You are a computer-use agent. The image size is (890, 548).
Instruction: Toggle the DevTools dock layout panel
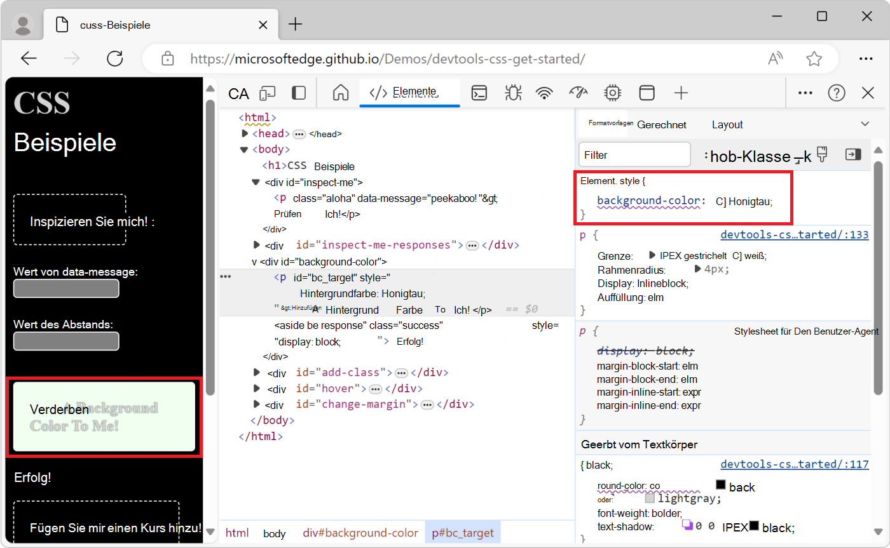[x=298, y=93]
